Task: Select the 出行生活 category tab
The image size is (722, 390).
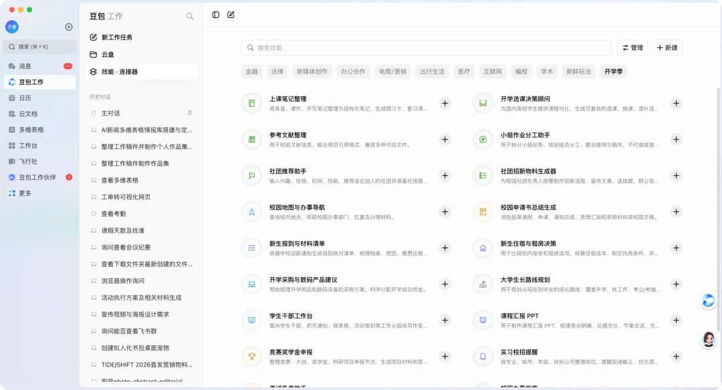Action: tap(432, 72)
